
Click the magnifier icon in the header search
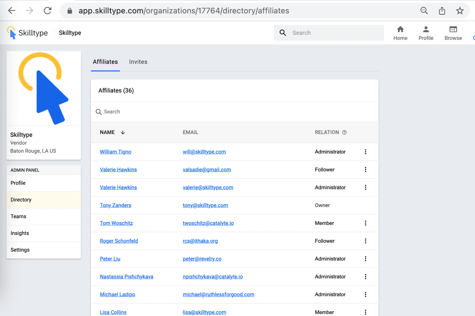point(283,33)
